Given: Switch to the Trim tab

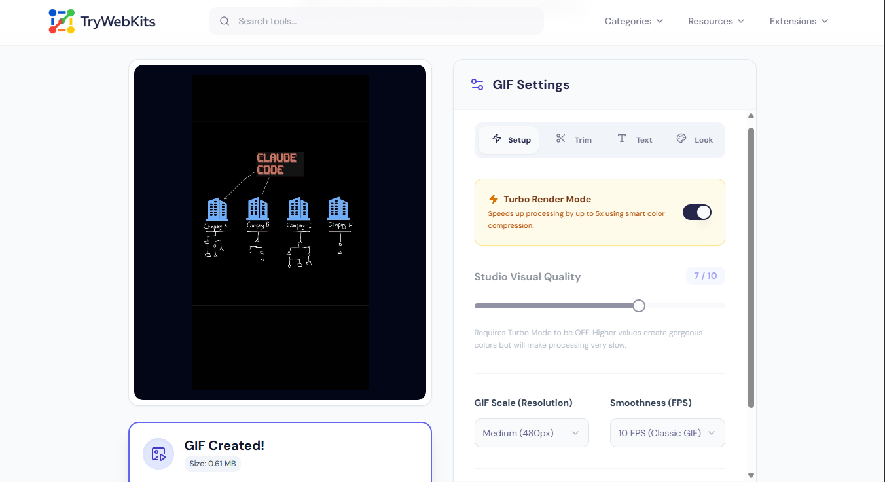Looking at the screenshot, I should (x=573, y=139).
